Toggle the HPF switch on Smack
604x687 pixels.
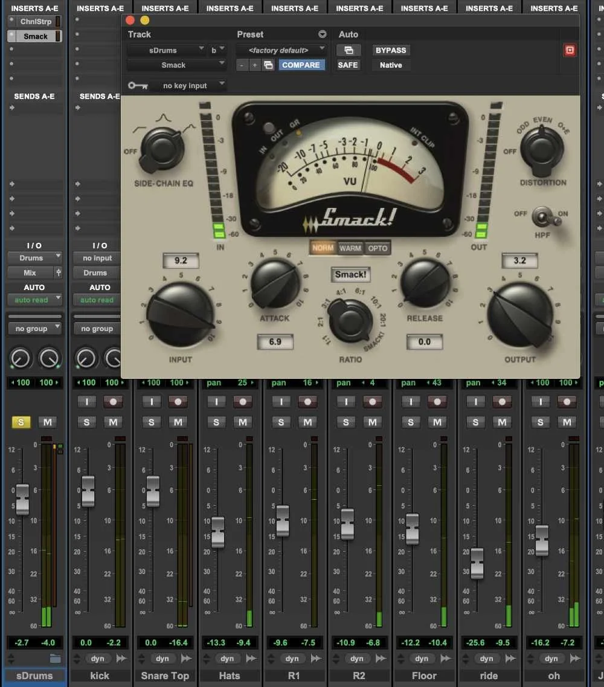click(545, 217)
